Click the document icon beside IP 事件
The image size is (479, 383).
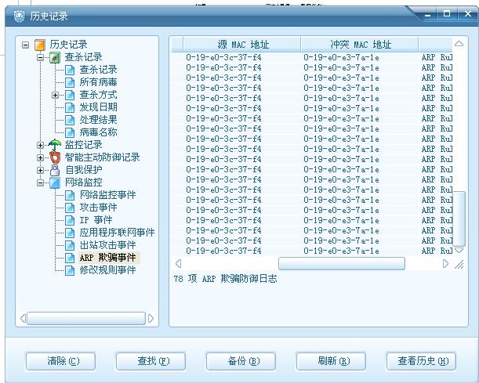tap(70, 220)
